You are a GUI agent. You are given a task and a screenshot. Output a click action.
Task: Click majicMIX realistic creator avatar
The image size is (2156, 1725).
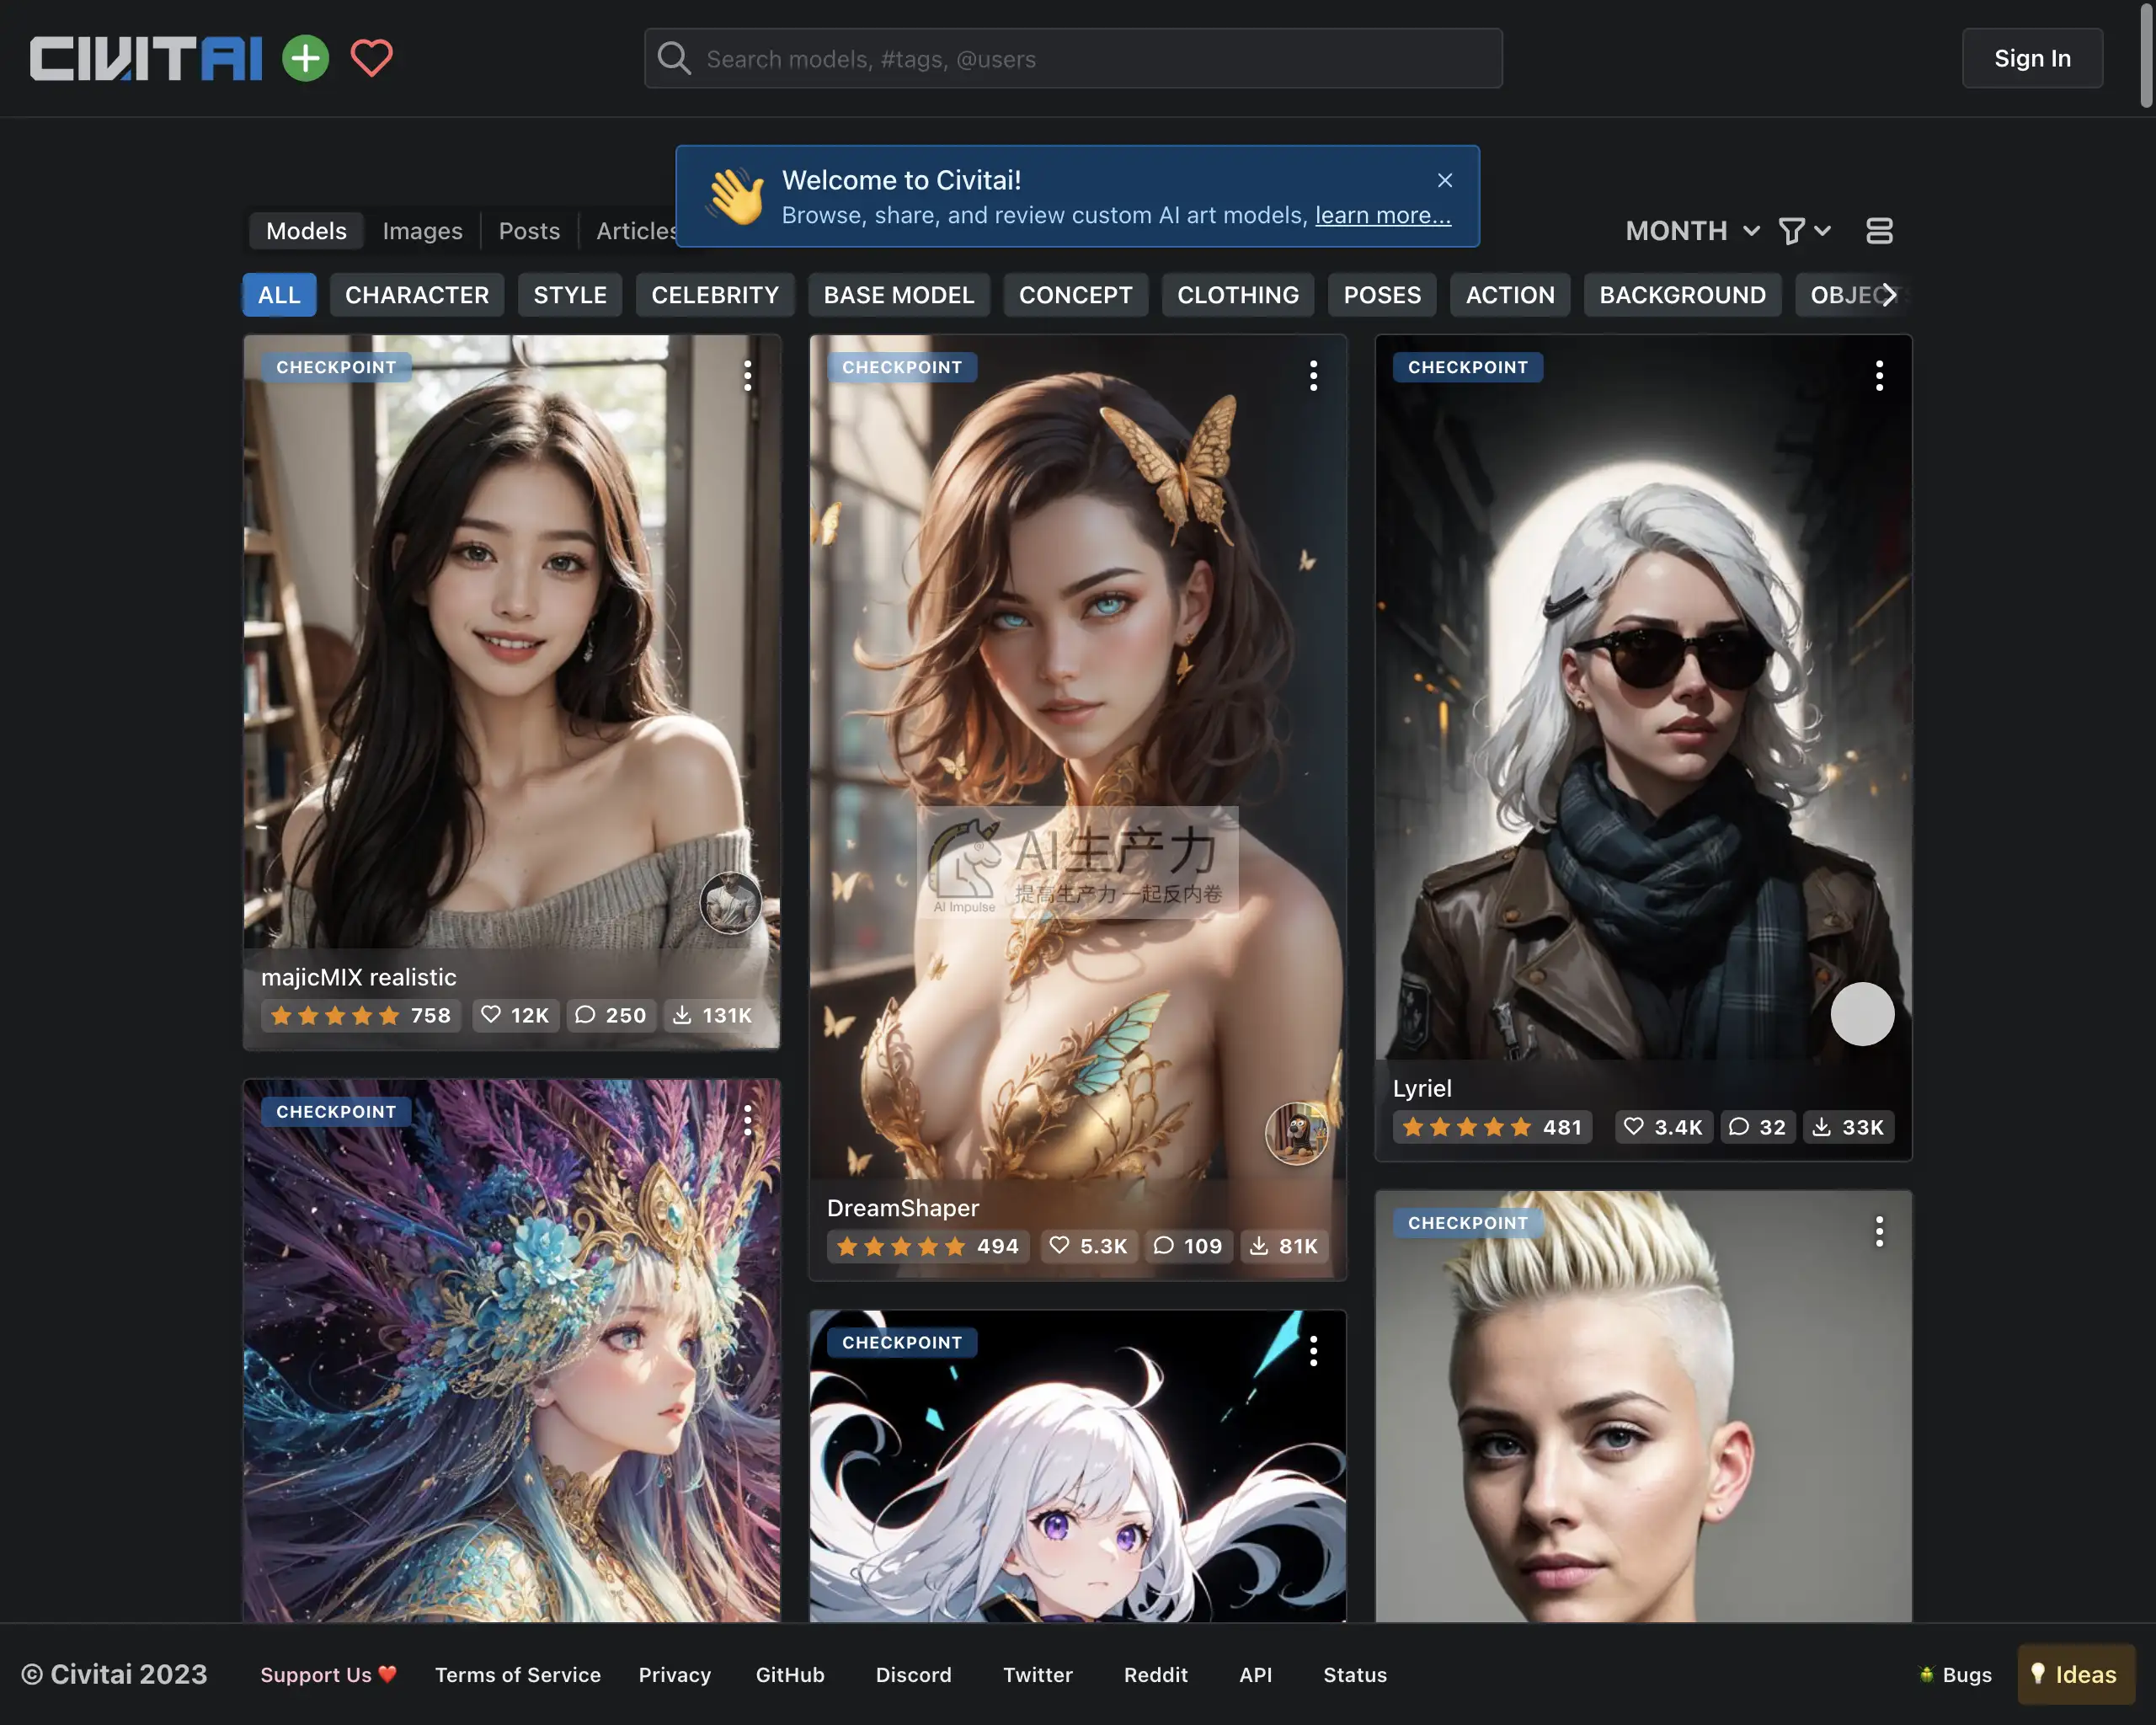(x=730, y=903)
